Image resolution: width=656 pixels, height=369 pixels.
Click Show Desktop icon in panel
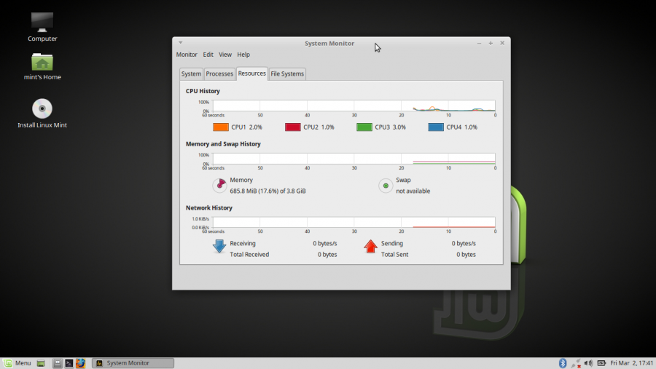(x=41, y=363)
